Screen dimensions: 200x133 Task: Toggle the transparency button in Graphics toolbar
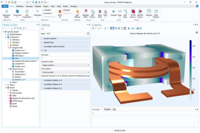click(x=116, y=28)
